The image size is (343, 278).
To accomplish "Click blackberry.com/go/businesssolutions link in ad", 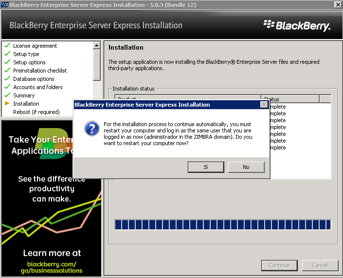I will click(52, 267).
